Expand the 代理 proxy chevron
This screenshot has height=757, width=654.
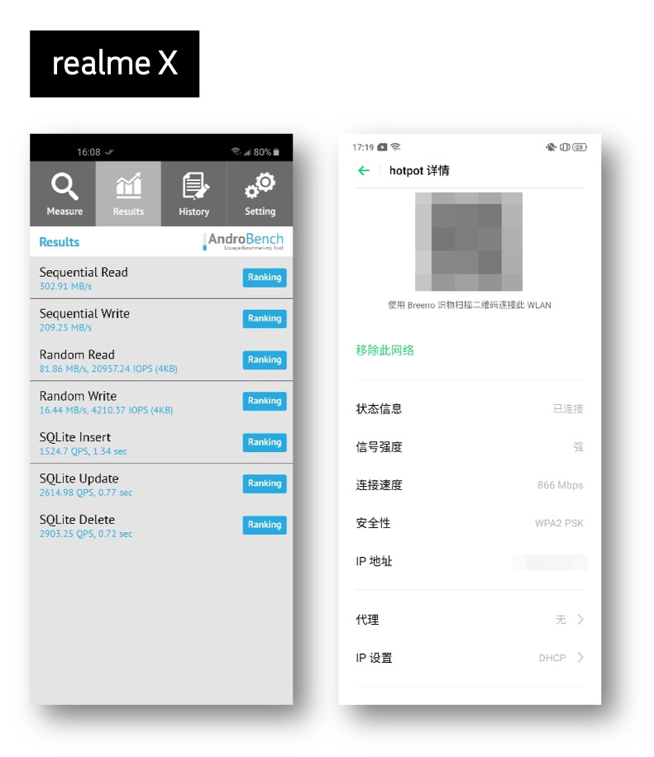[x=580, y=620]
